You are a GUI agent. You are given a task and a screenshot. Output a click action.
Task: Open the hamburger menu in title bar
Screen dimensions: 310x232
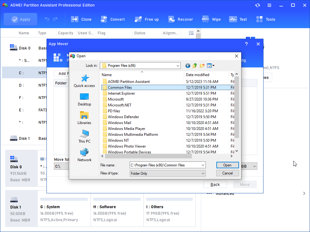269,5
